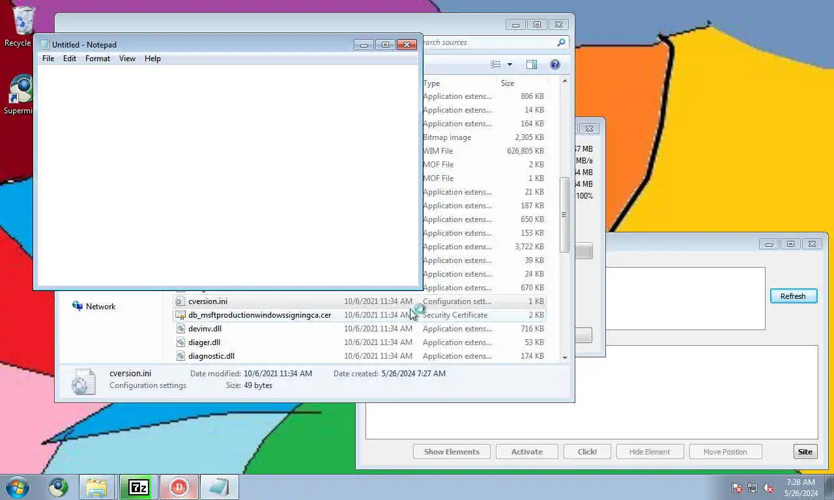This screenshot has height=500, width=834.
Task: Open Action Center flag in tray
Action: pos(737,488)
